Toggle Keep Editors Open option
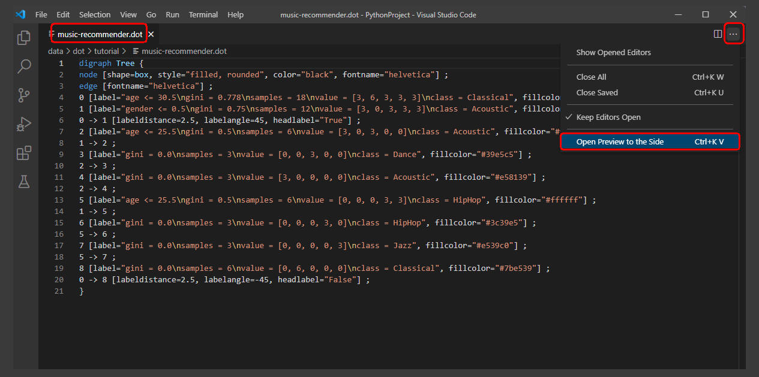759x377 pixels. pos(650,117)
